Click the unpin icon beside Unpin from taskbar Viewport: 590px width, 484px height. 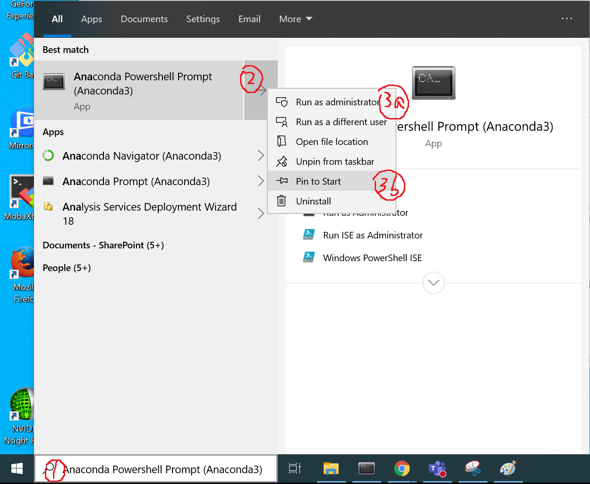point(282,161)
